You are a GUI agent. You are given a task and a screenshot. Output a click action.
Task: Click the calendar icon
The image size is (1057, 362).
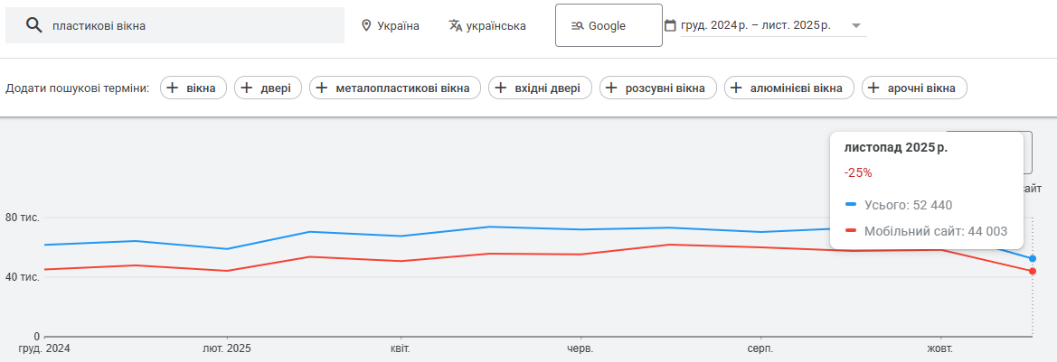pyautogui.click(x=670, y=25)
